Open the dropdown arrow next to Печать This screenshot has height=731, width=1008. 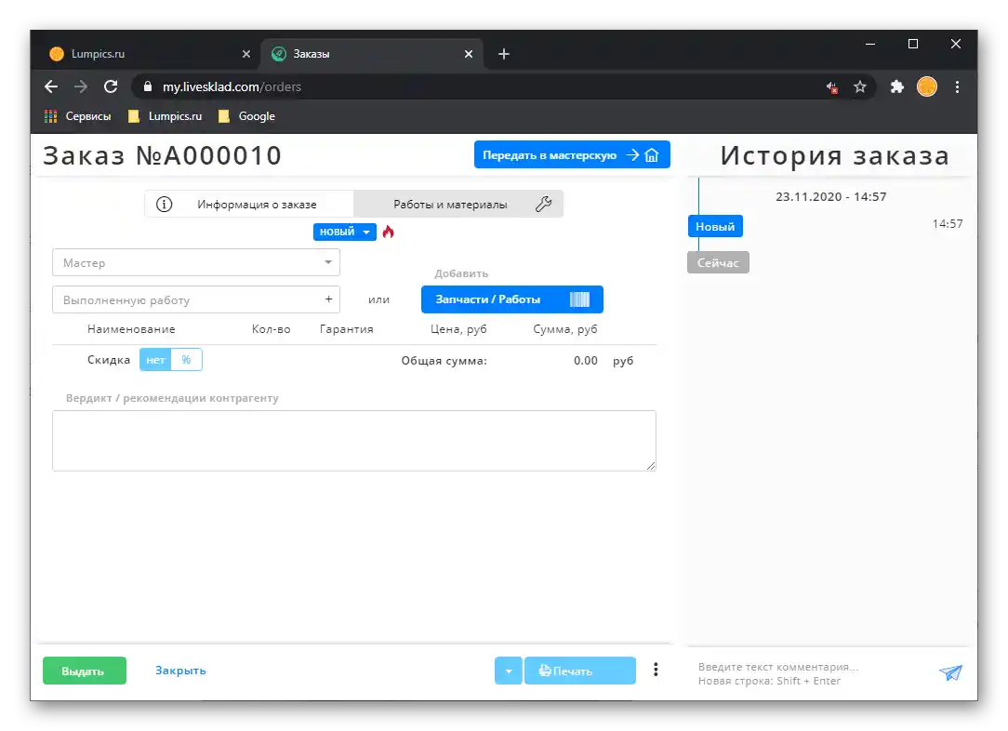(x=508, y=670)
